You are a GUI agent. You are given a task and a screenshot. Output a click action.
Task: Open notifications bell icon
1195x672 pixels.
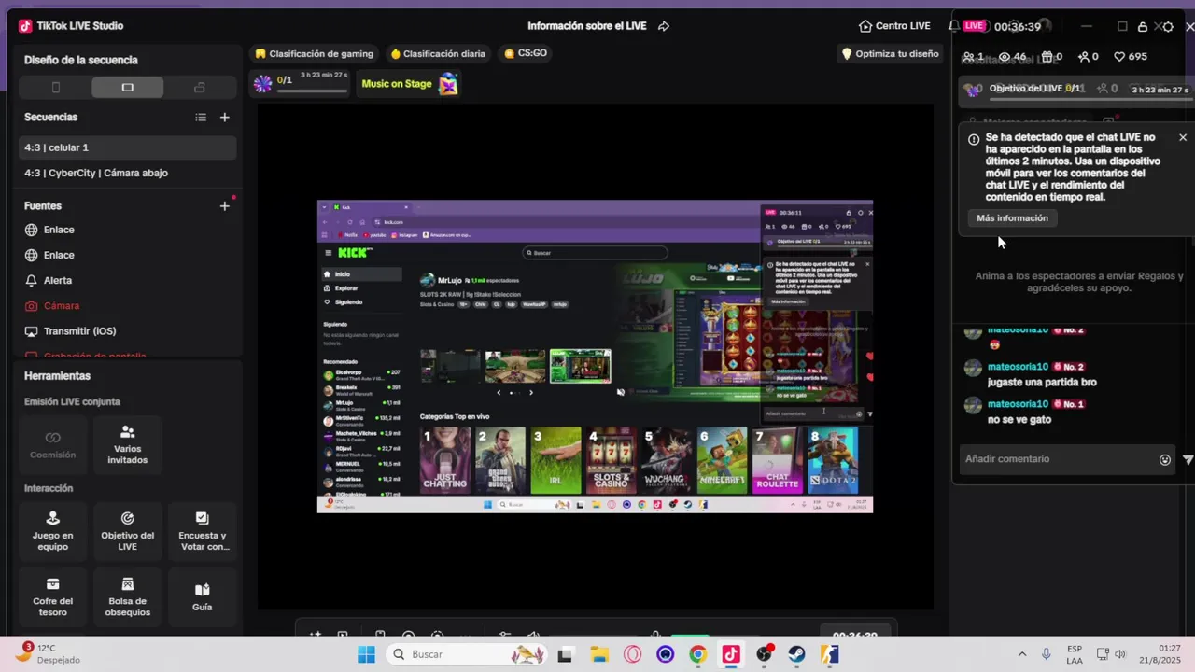tap(953, 26)
